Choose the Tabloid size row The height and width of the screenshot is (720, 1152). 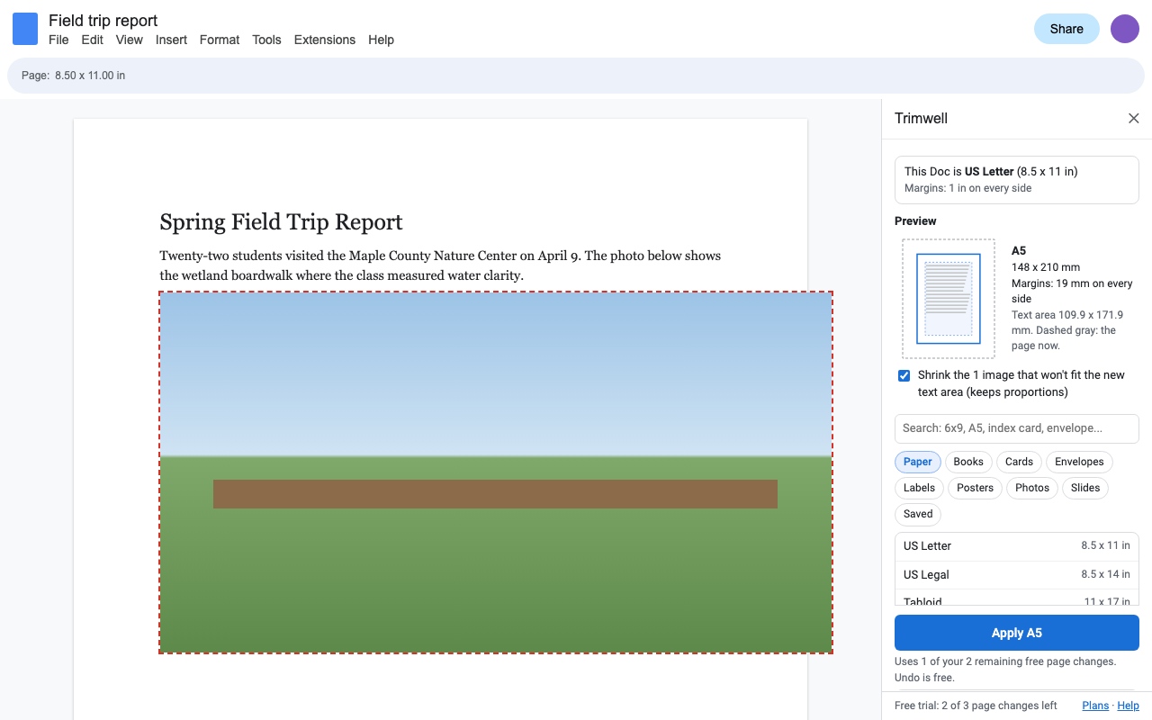pos(1017,598)
